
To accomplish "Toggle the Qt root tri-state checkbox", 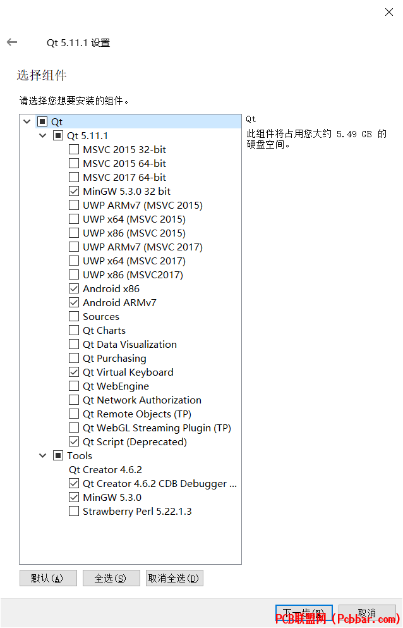I will click(x=42, y=121).
